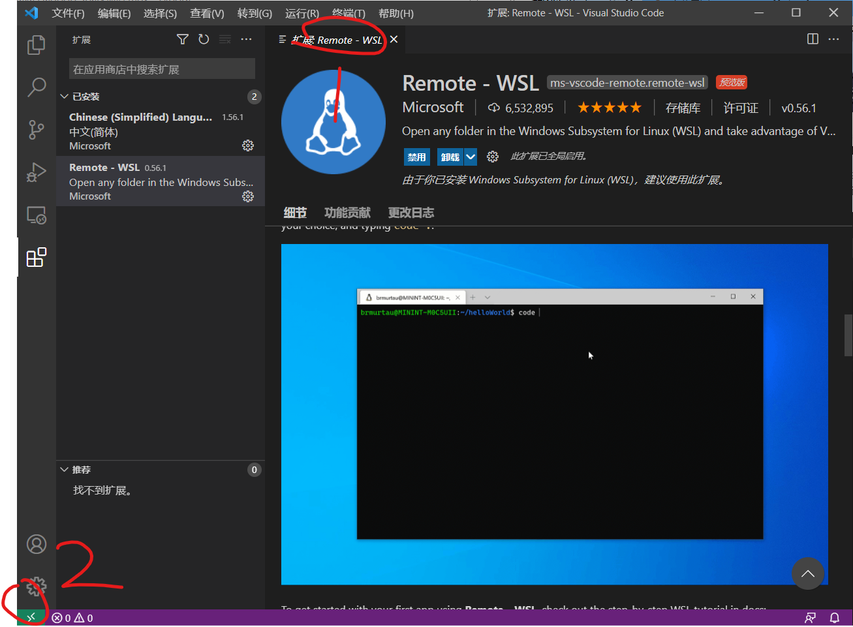Open the 存储库 repository link
This screenshot has width=853, height=627.
click(683, 108)
